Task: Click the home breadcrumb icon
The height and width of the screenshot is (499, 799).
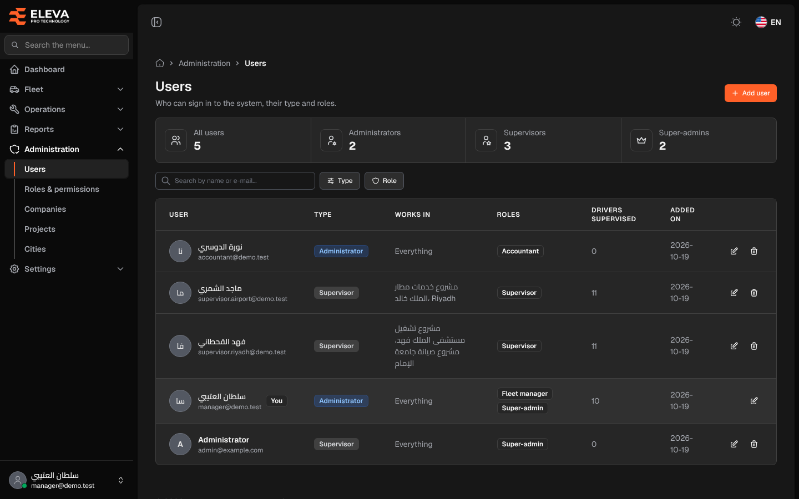Action: point(160,63)
